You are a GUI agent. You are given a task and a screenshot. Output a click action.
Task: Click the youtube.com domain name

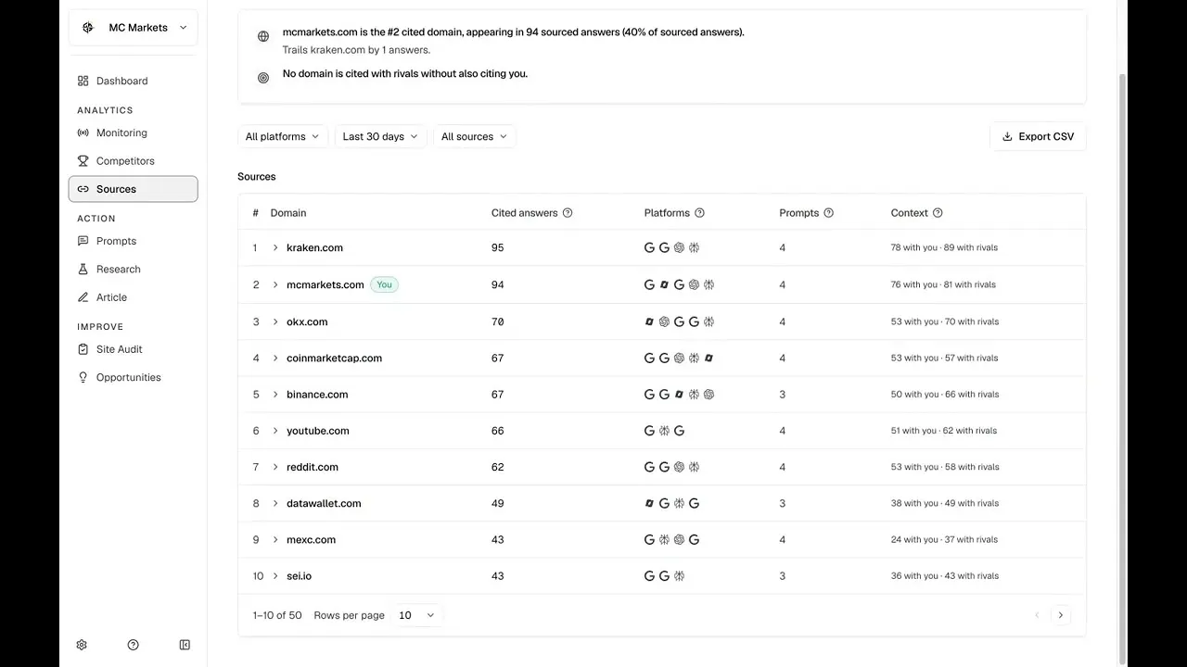pos(318,431)
